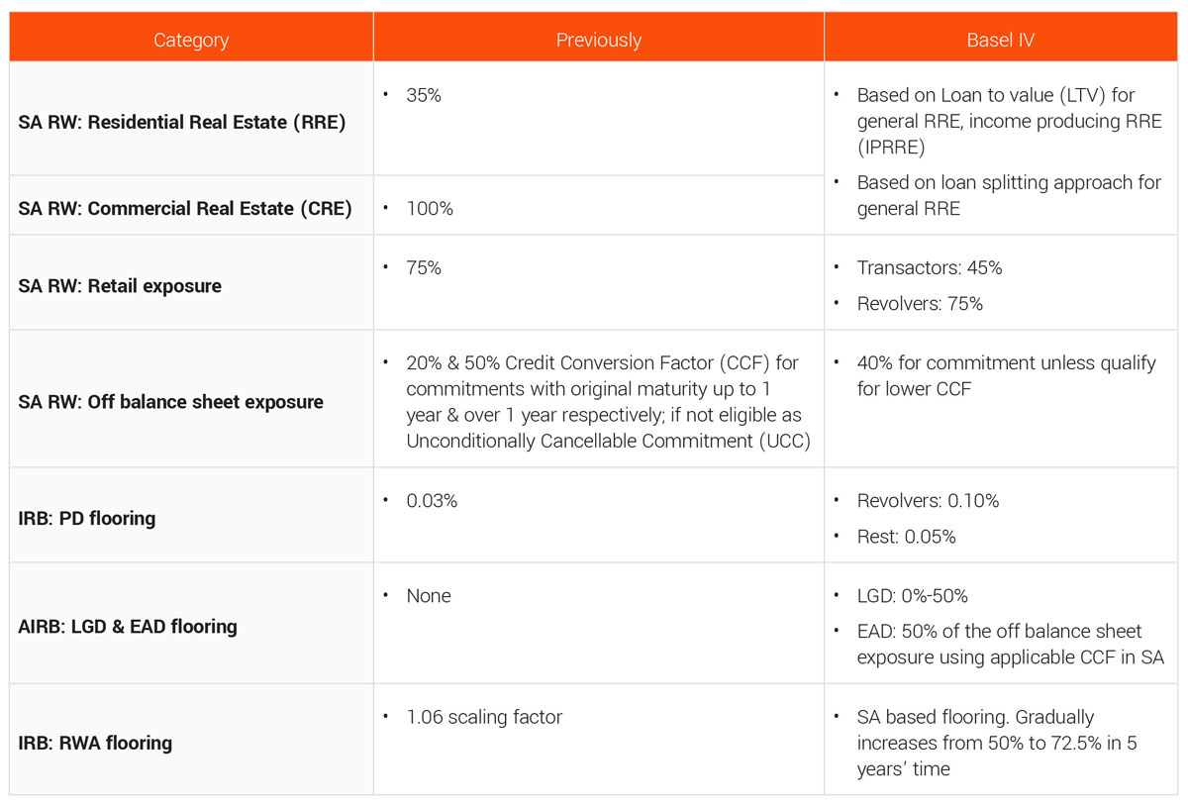1188x807 pixels.
Task: Select the Revolvers: 75% bullet
Action: pos(920,304)
